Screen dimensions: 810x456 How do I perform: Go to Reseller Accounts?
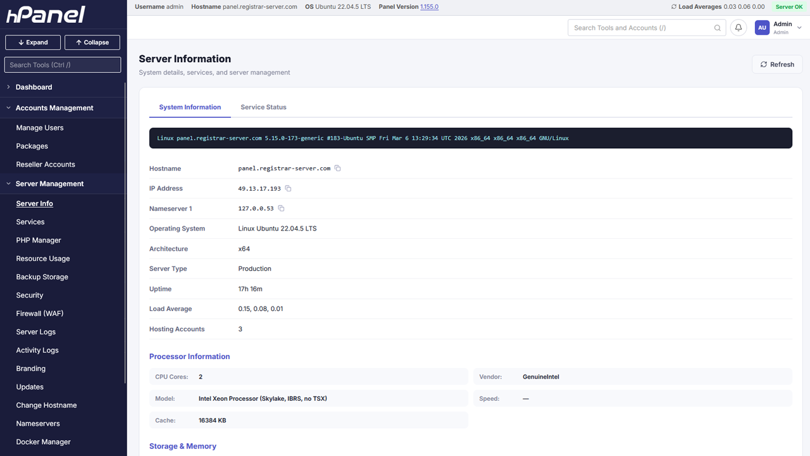pos(46,165)
